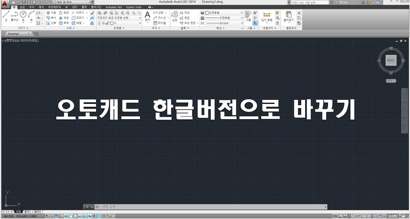The image size is (410, 219).
Task: Select the Arc (호) tool
Action: click(32, 16)
